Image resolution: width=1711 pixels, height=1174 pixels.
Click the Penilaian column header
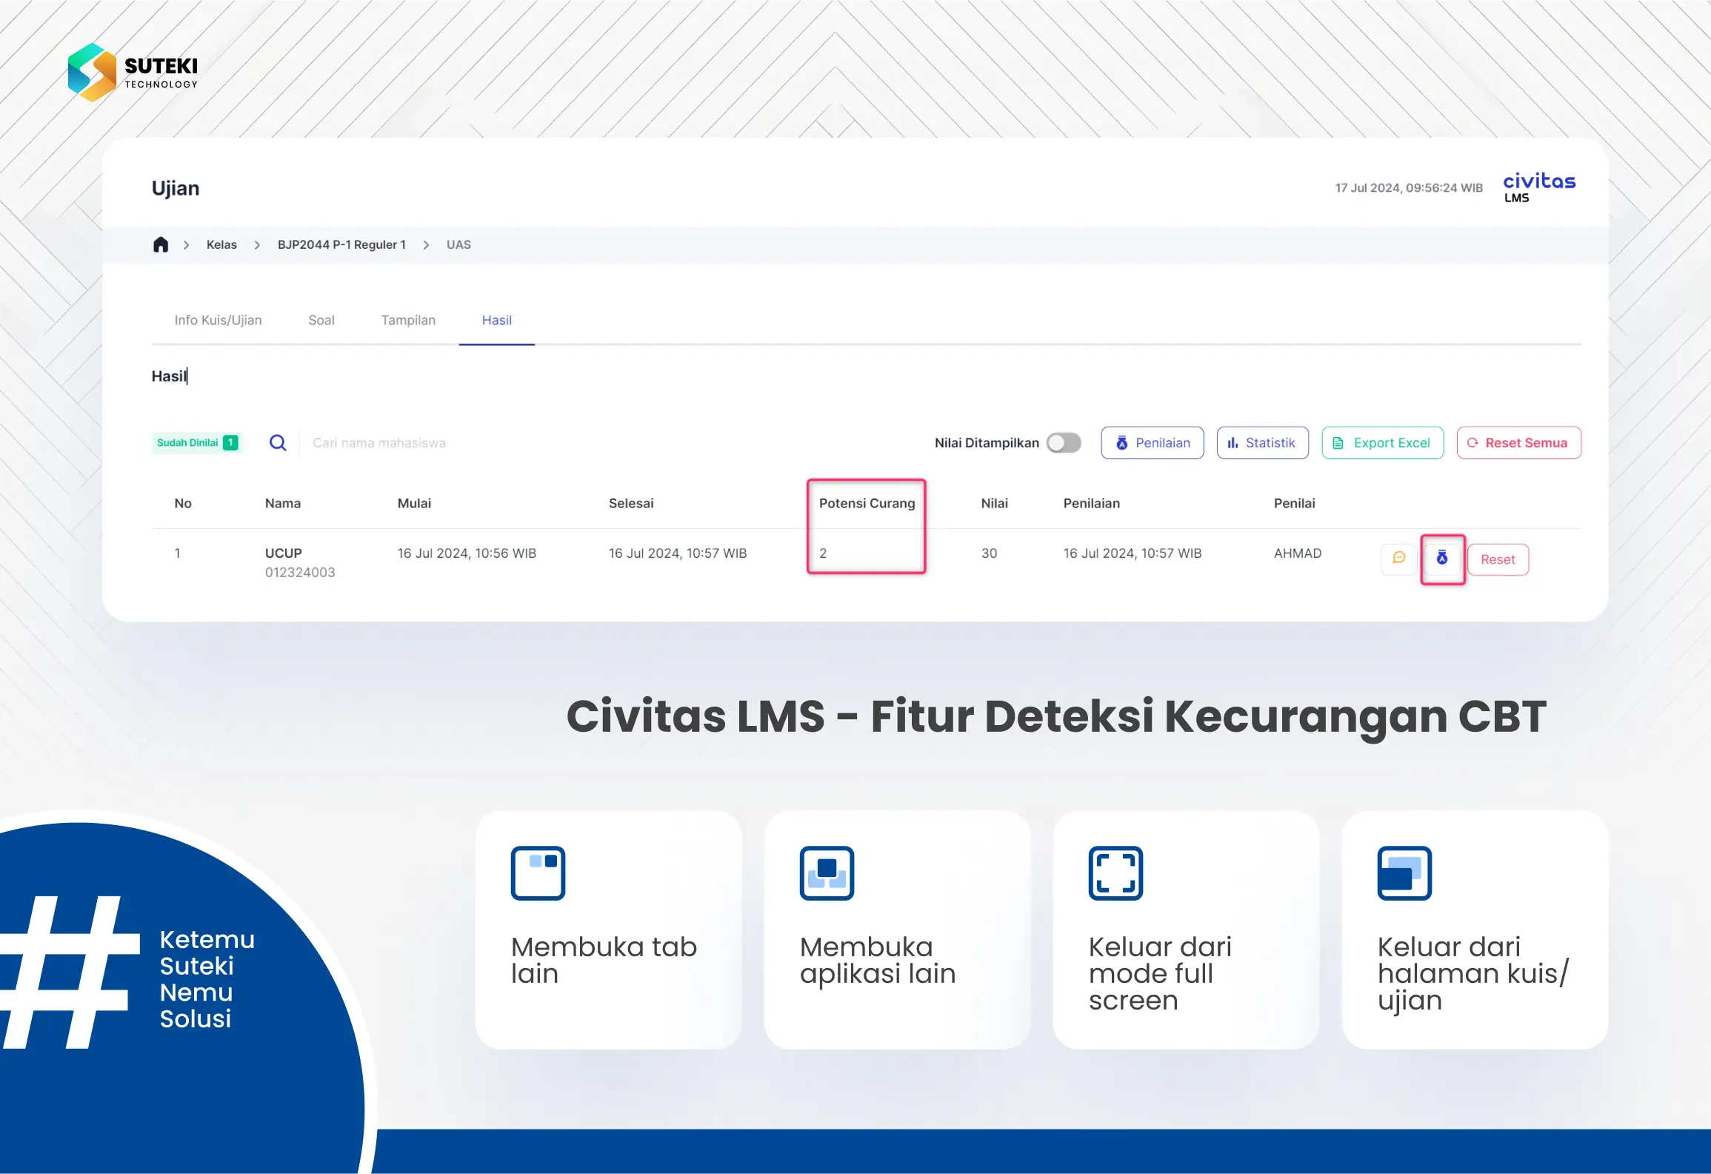pos(1092,503)
